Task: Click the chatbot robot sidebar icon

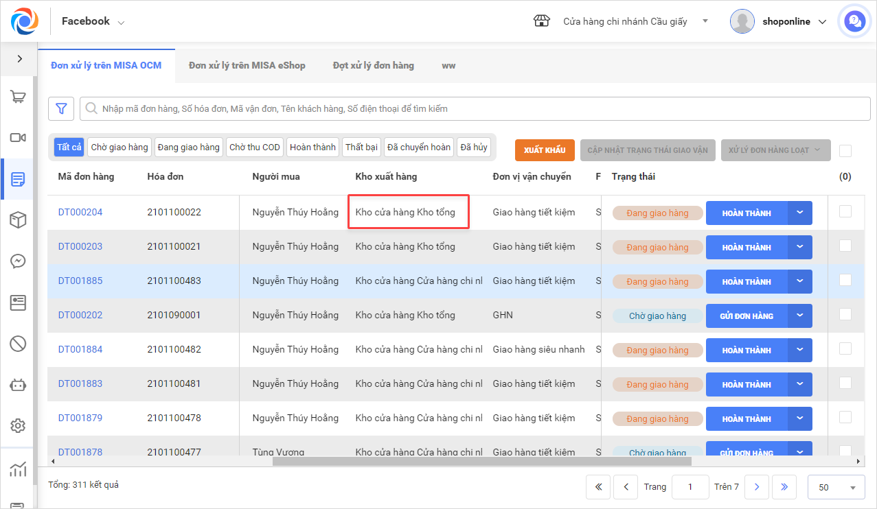Action: point(18,385)
